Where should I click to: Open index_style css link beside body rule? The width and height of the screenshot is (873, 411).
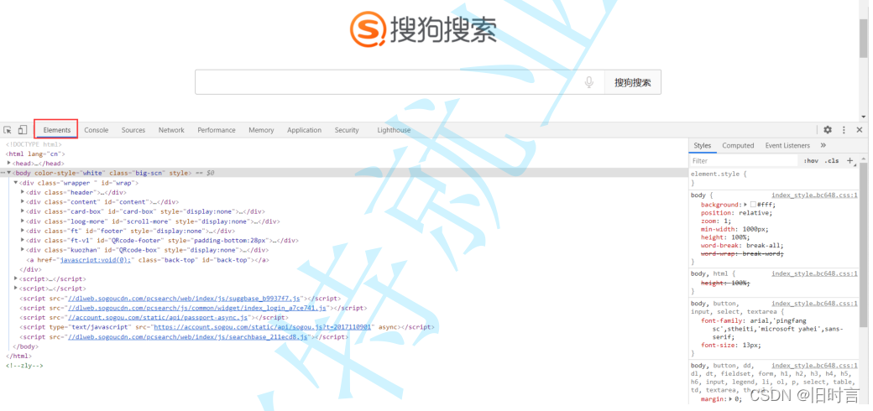[814, 195]
